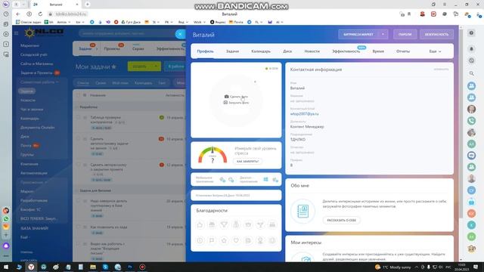This screenshot has width=484, height=272.
Task: Collapse the Совместная работа section
Action: point(39,82)
